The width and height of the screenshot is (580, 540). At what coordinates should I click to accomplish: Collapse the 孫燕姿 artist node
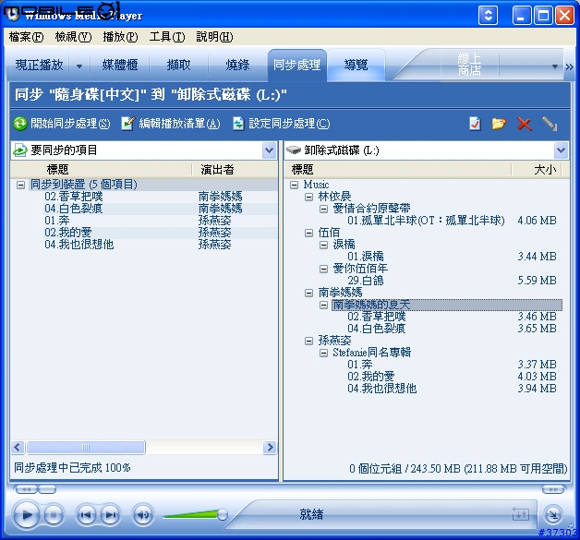click(308, 341)
